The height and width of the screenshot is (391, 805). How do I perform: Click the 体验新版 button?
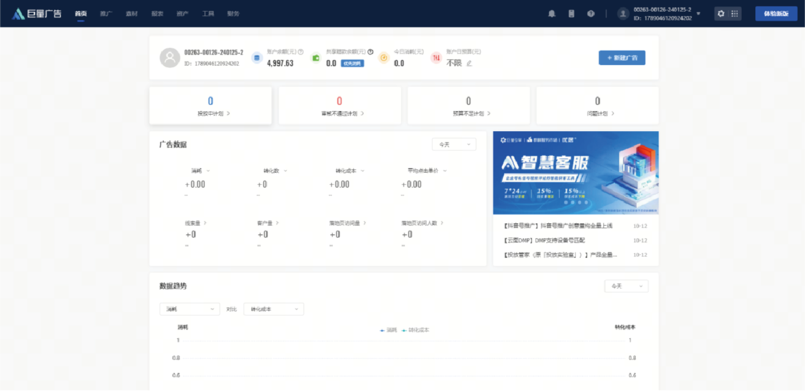[776, 13]
